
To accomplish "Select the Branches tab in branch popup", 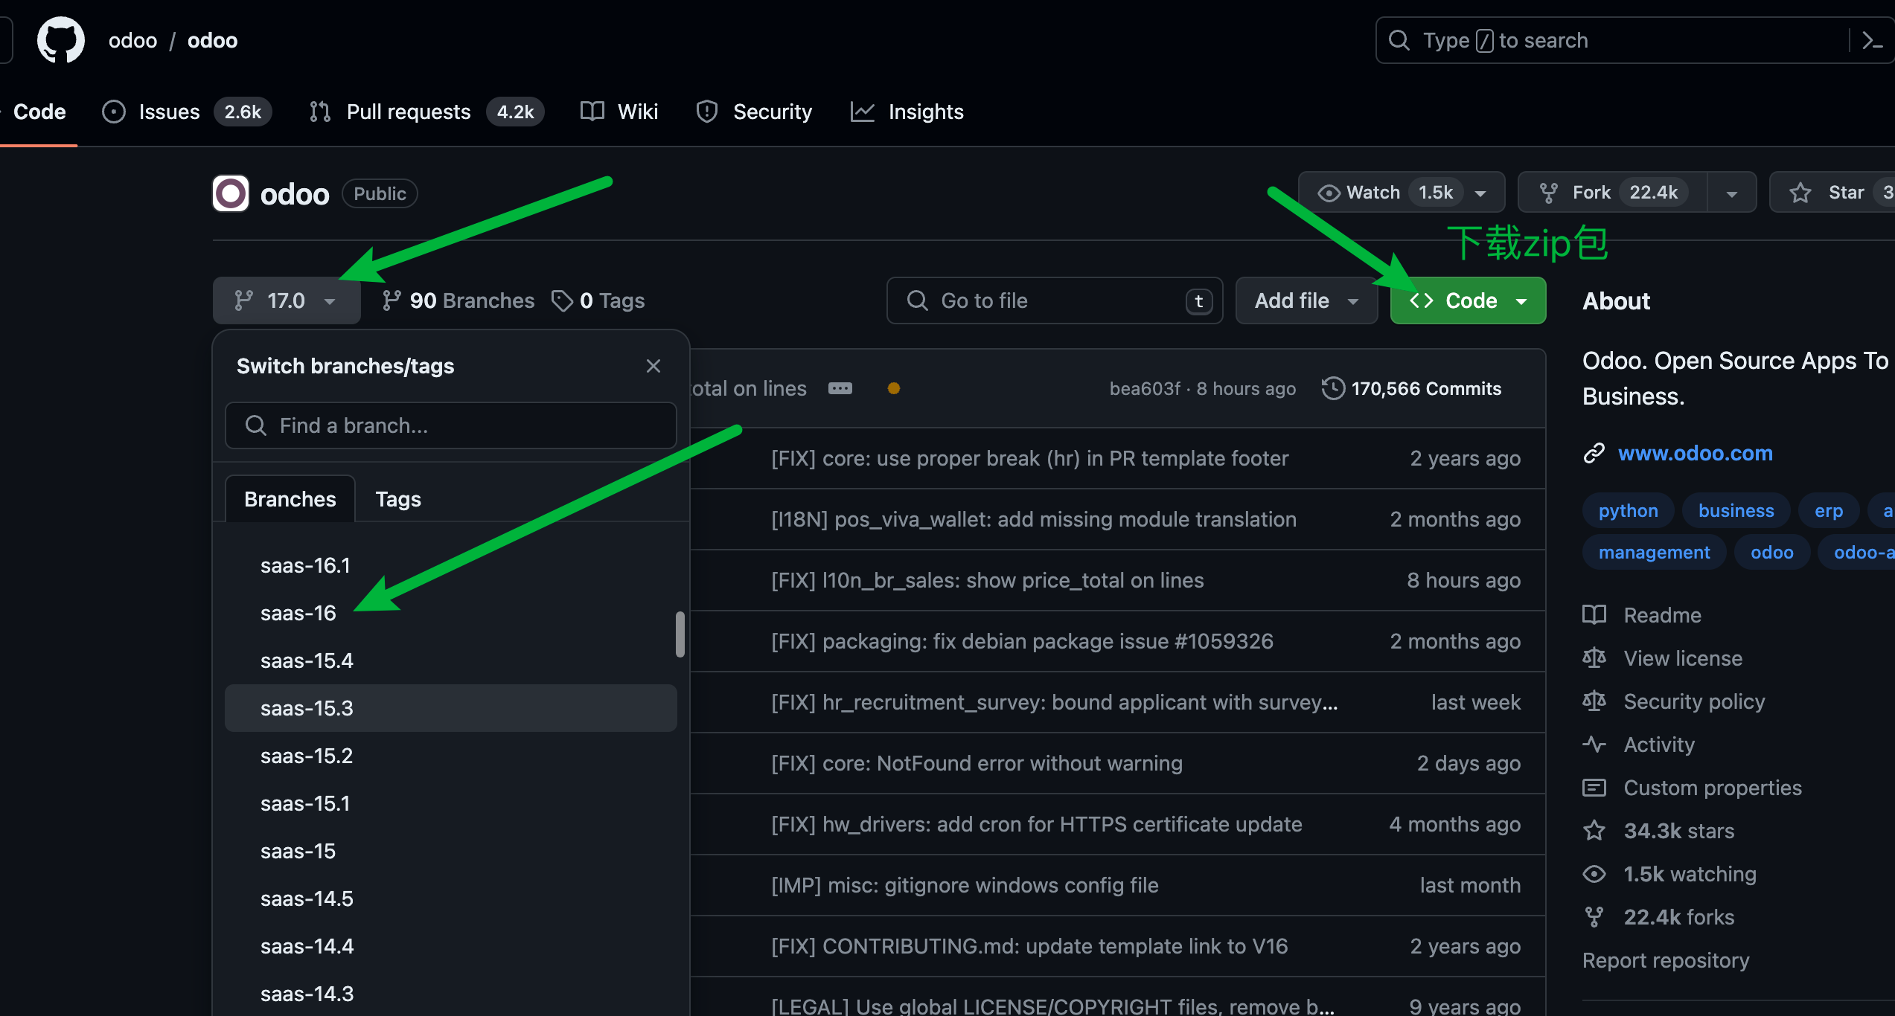I will (x=290, y=499).
